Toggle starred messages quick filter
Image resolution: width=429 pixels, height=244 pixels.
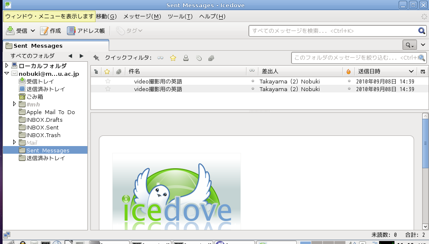pos(173,58)
